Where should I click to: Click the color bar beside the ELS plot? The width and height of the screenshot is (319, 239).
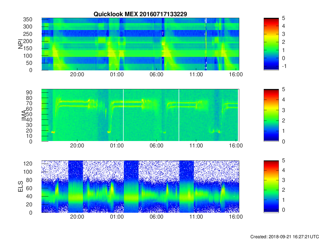[271, 186]
